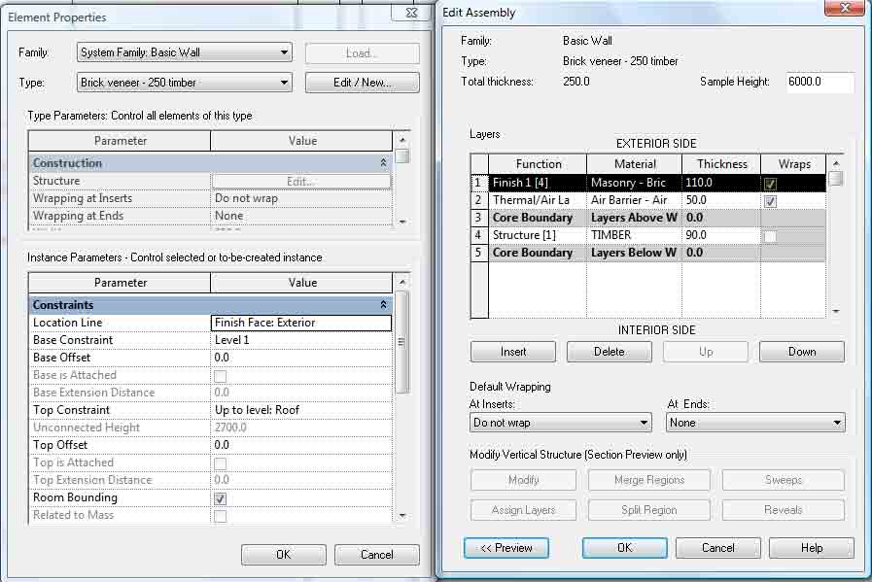The width and height of the screenshot is (872, 582).
Task: Click the 90.0 thickness cell
Action: coord(720,235)
